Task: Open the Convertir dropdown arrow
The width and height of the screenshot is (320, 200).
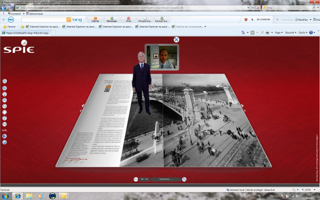Action: (23, 14)
